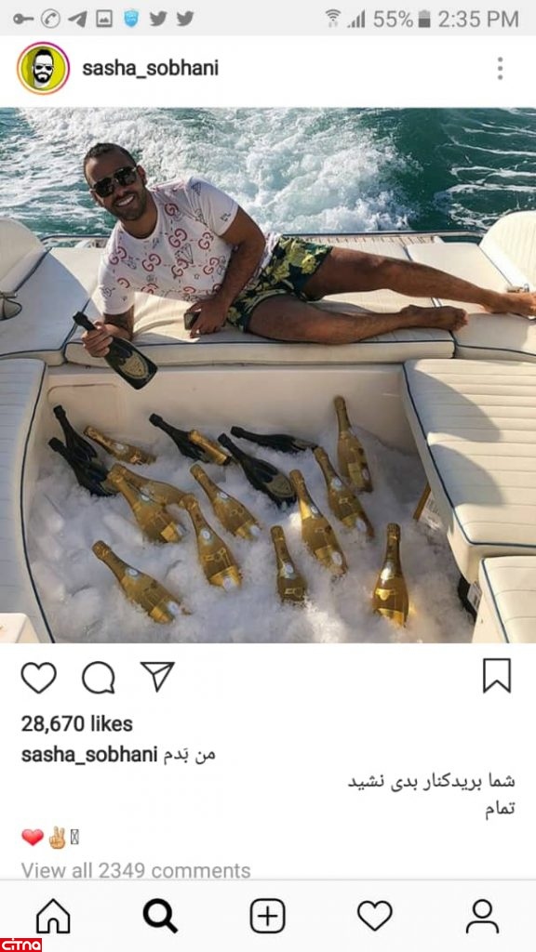The height and width of the screenshot is (952, 536).
Task: Save post using bookmark icon
Action: pyautogui.click(x=497, y=676)
